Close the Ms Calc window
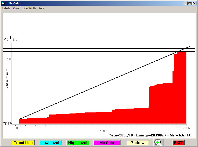Screen dimensions: 198x147 coord(194,3)
